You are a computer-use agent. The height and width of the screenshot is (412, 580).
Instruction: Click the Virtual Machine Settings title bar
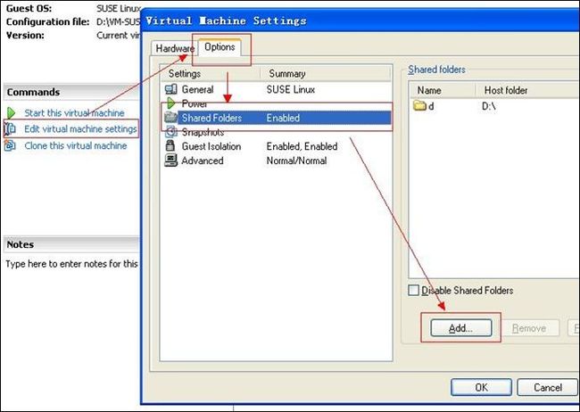(x=360, y=21)
